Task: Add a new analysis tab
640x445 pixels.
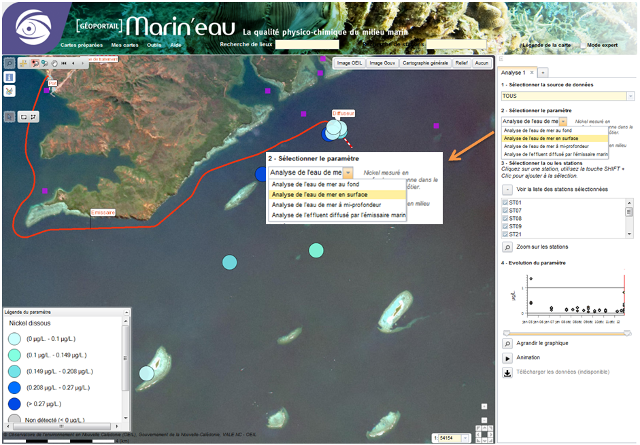Action: pos(543,73)
